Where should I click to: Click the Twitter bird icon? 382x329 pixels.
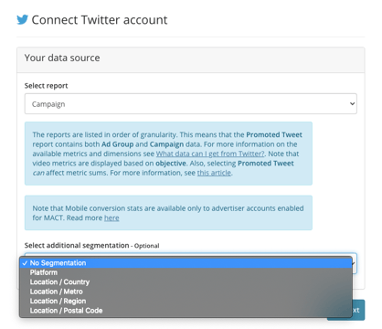click(x=22, y=19)
